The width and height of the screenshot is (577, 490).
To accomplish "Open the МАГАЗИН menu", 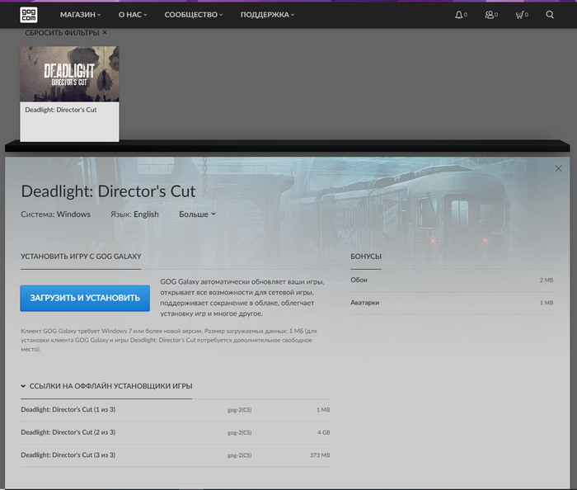I will point(80,15).
